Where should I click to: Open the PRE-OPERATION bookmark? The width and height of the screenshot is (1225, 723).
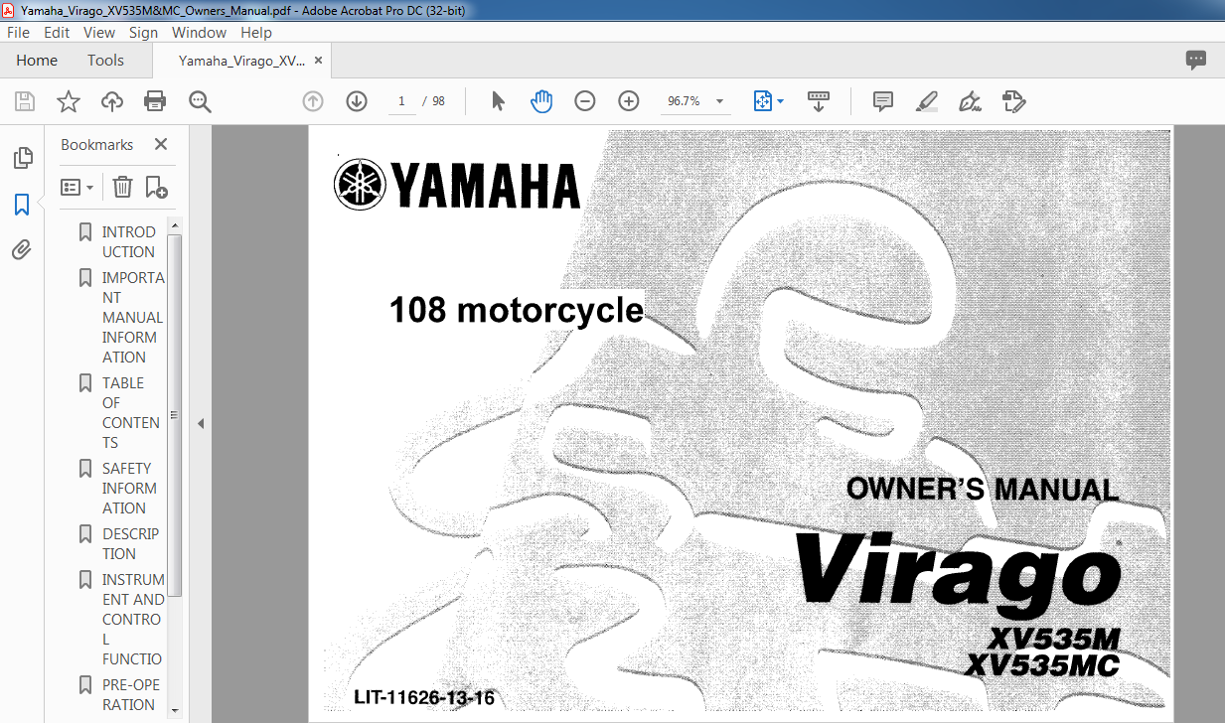click(130, 695)
